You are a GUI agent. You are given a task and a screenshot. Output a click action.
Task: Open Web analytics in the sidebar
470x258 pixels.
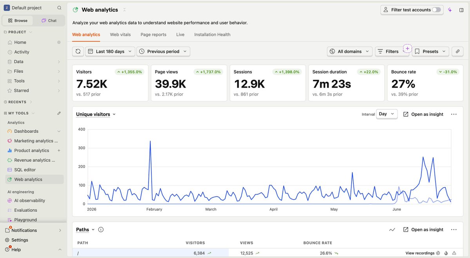[x=34, y=179]
